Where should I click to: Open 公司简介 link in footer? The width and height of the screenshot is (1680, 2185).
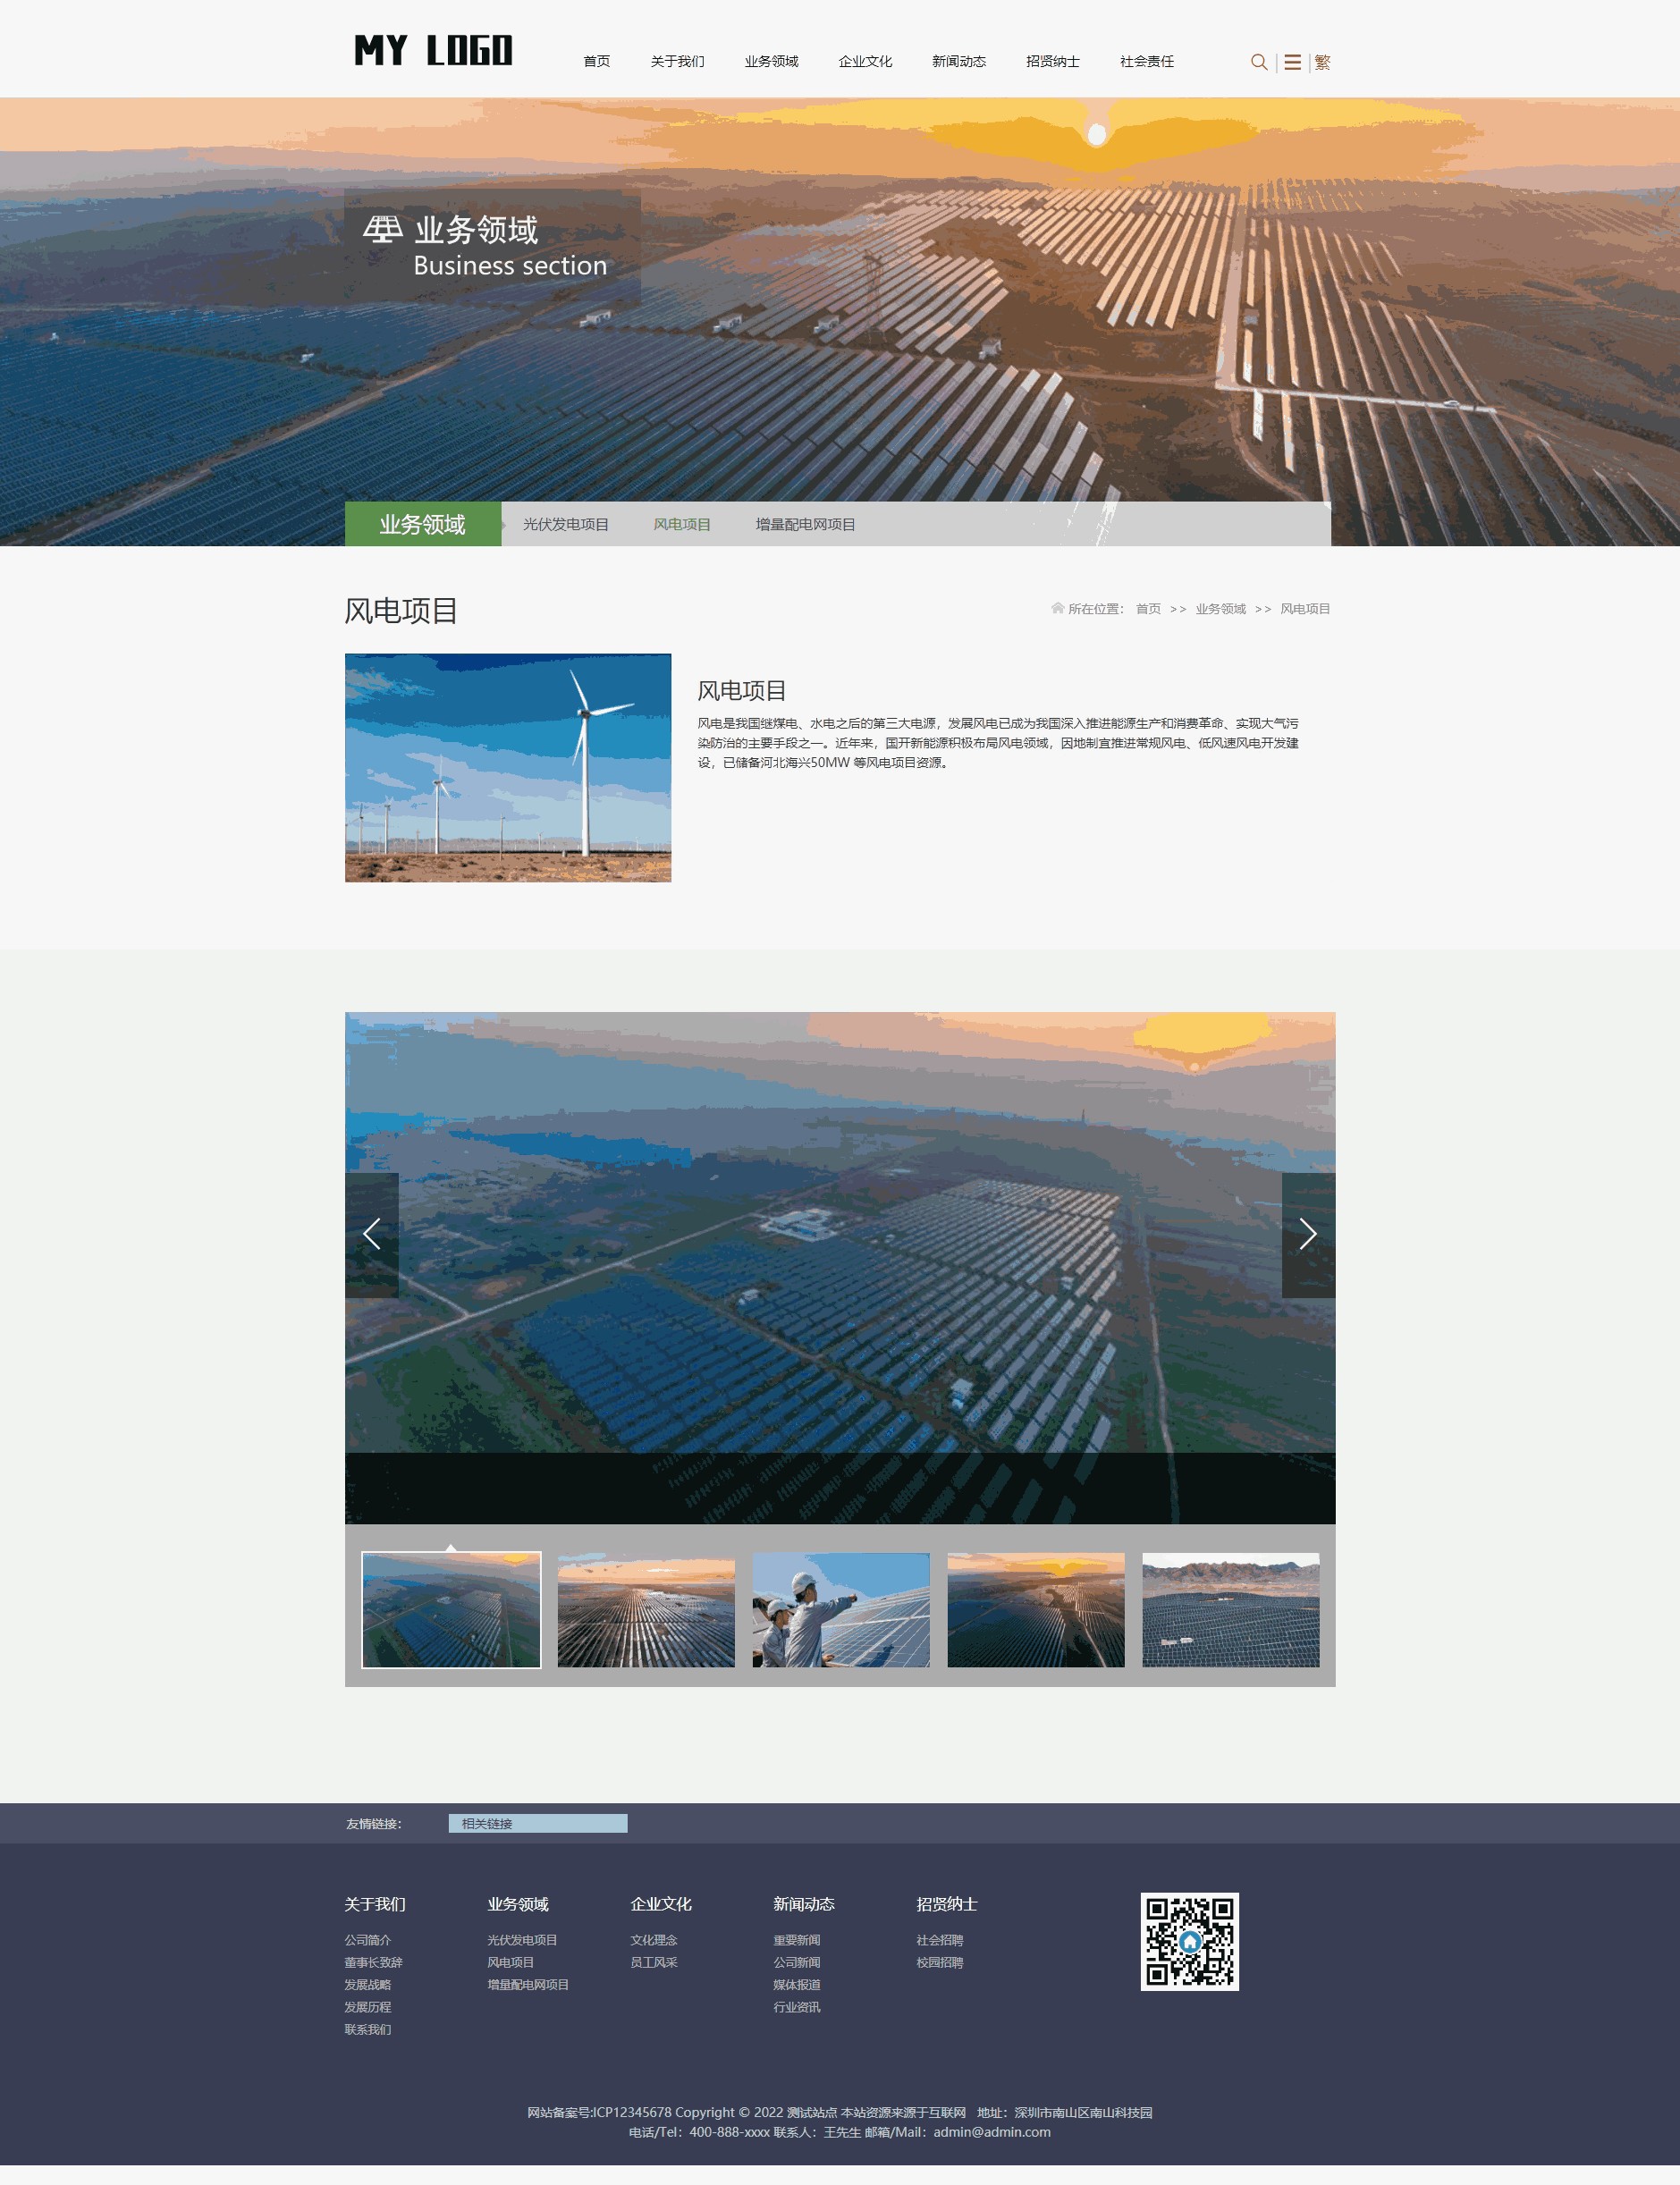click(x=367, y=1939)
